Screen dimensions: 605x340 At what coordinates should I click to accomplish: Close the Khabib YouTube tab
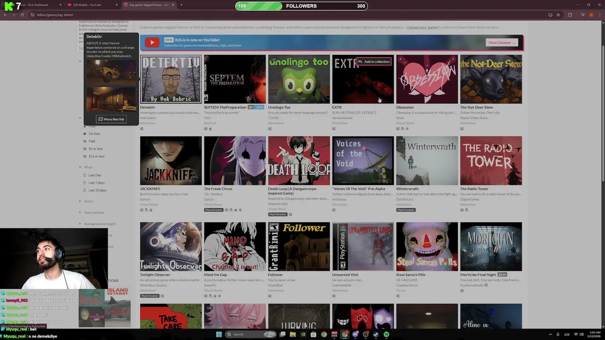click(x=117, y=5)
